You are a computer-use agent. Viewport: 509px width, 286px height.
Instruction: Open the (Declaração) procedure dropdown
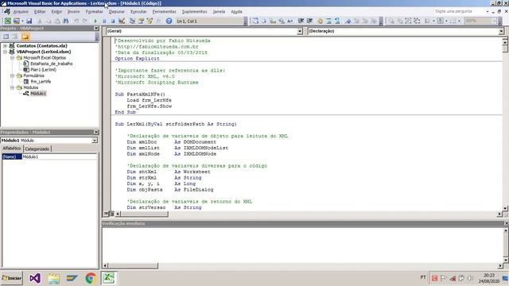pyautogui.click(x=501, y=31)
